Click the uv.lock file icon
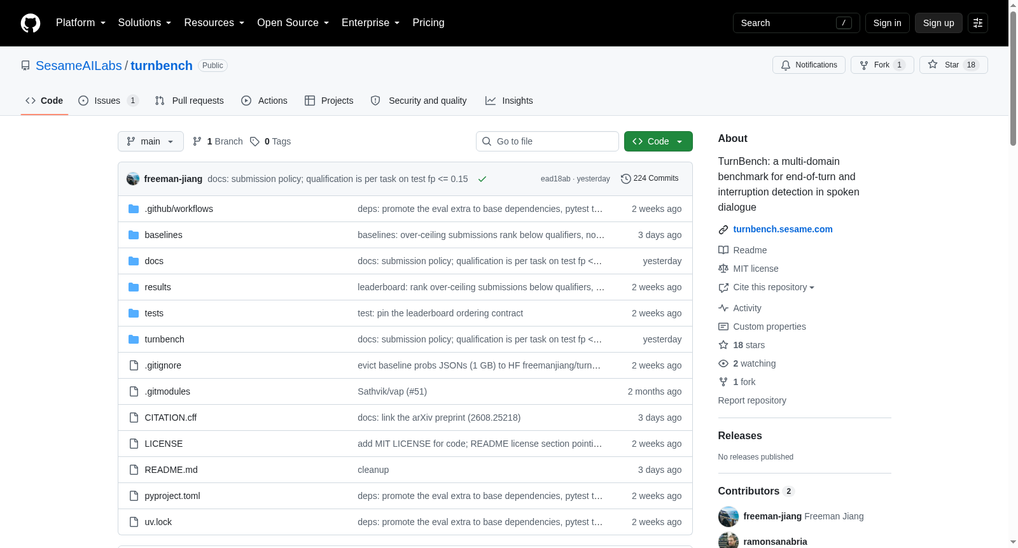 [134, 522]
